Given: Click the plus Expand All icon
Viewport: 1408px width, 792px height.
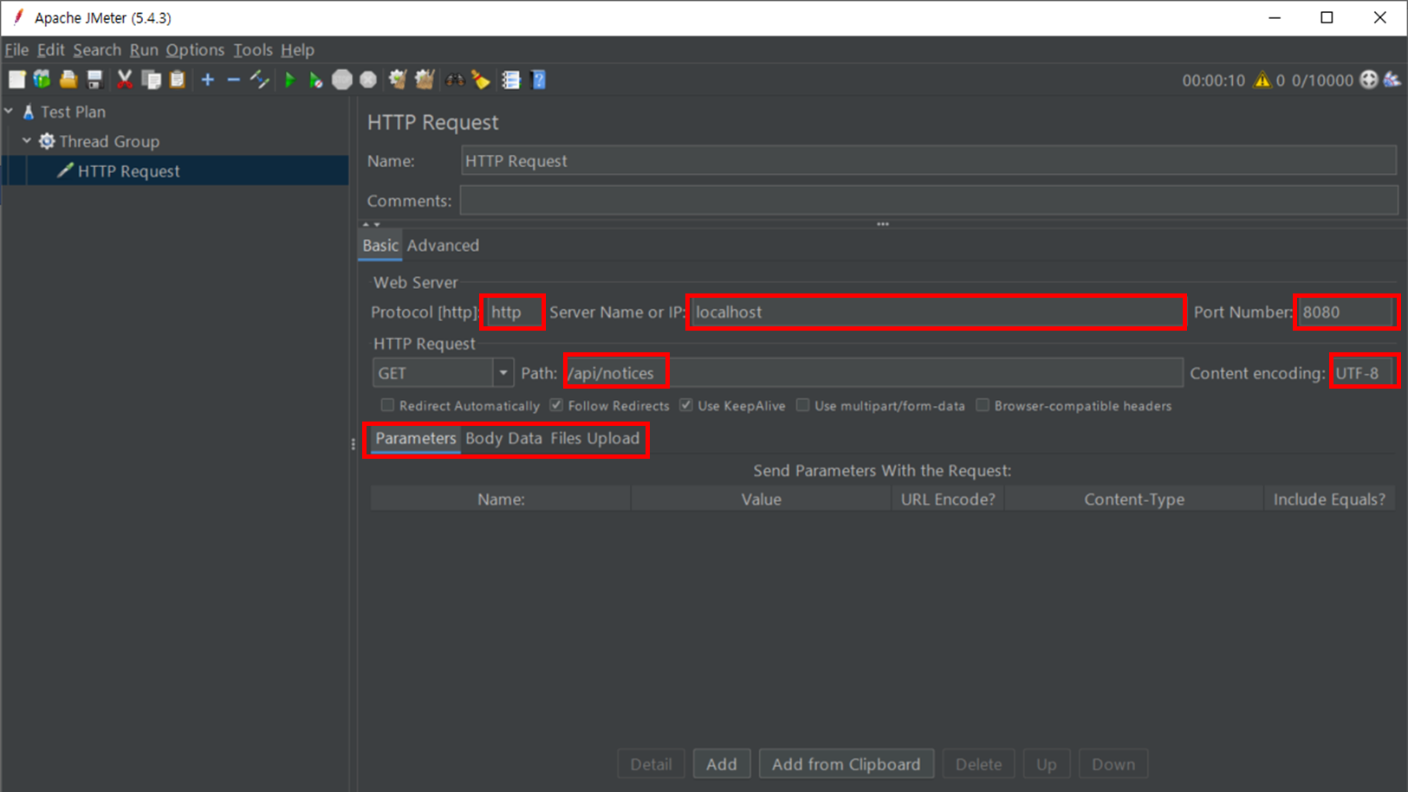Looking at the screenshot, I should point(208,80).
